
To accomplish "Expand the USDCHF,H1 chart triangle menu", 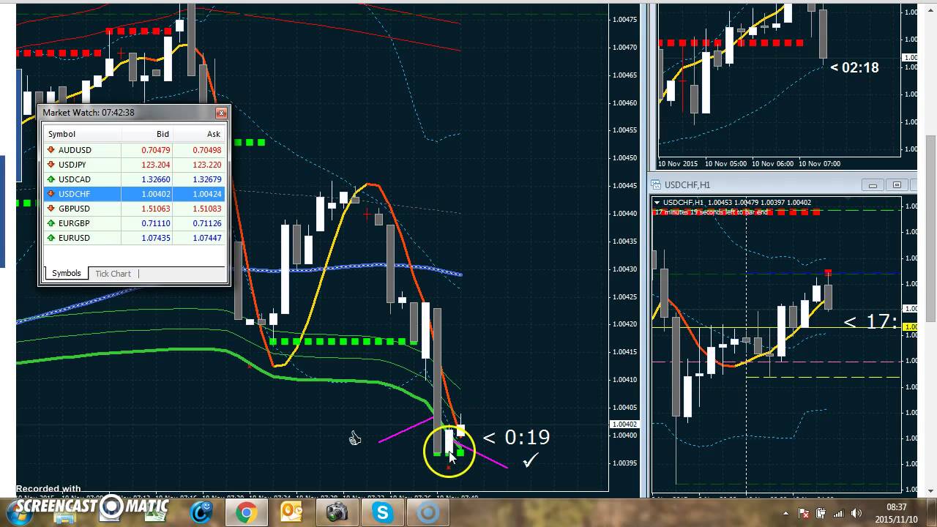I will click(657, 203).
